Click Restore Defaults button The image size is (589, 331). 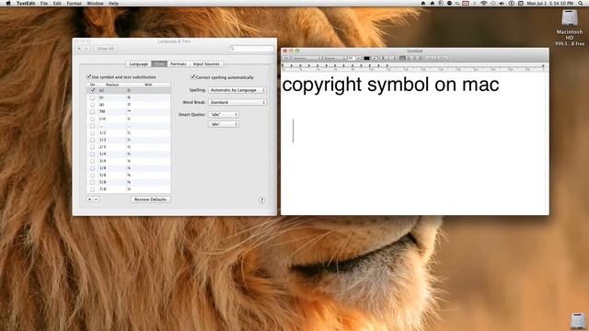(x=150, y=200)
